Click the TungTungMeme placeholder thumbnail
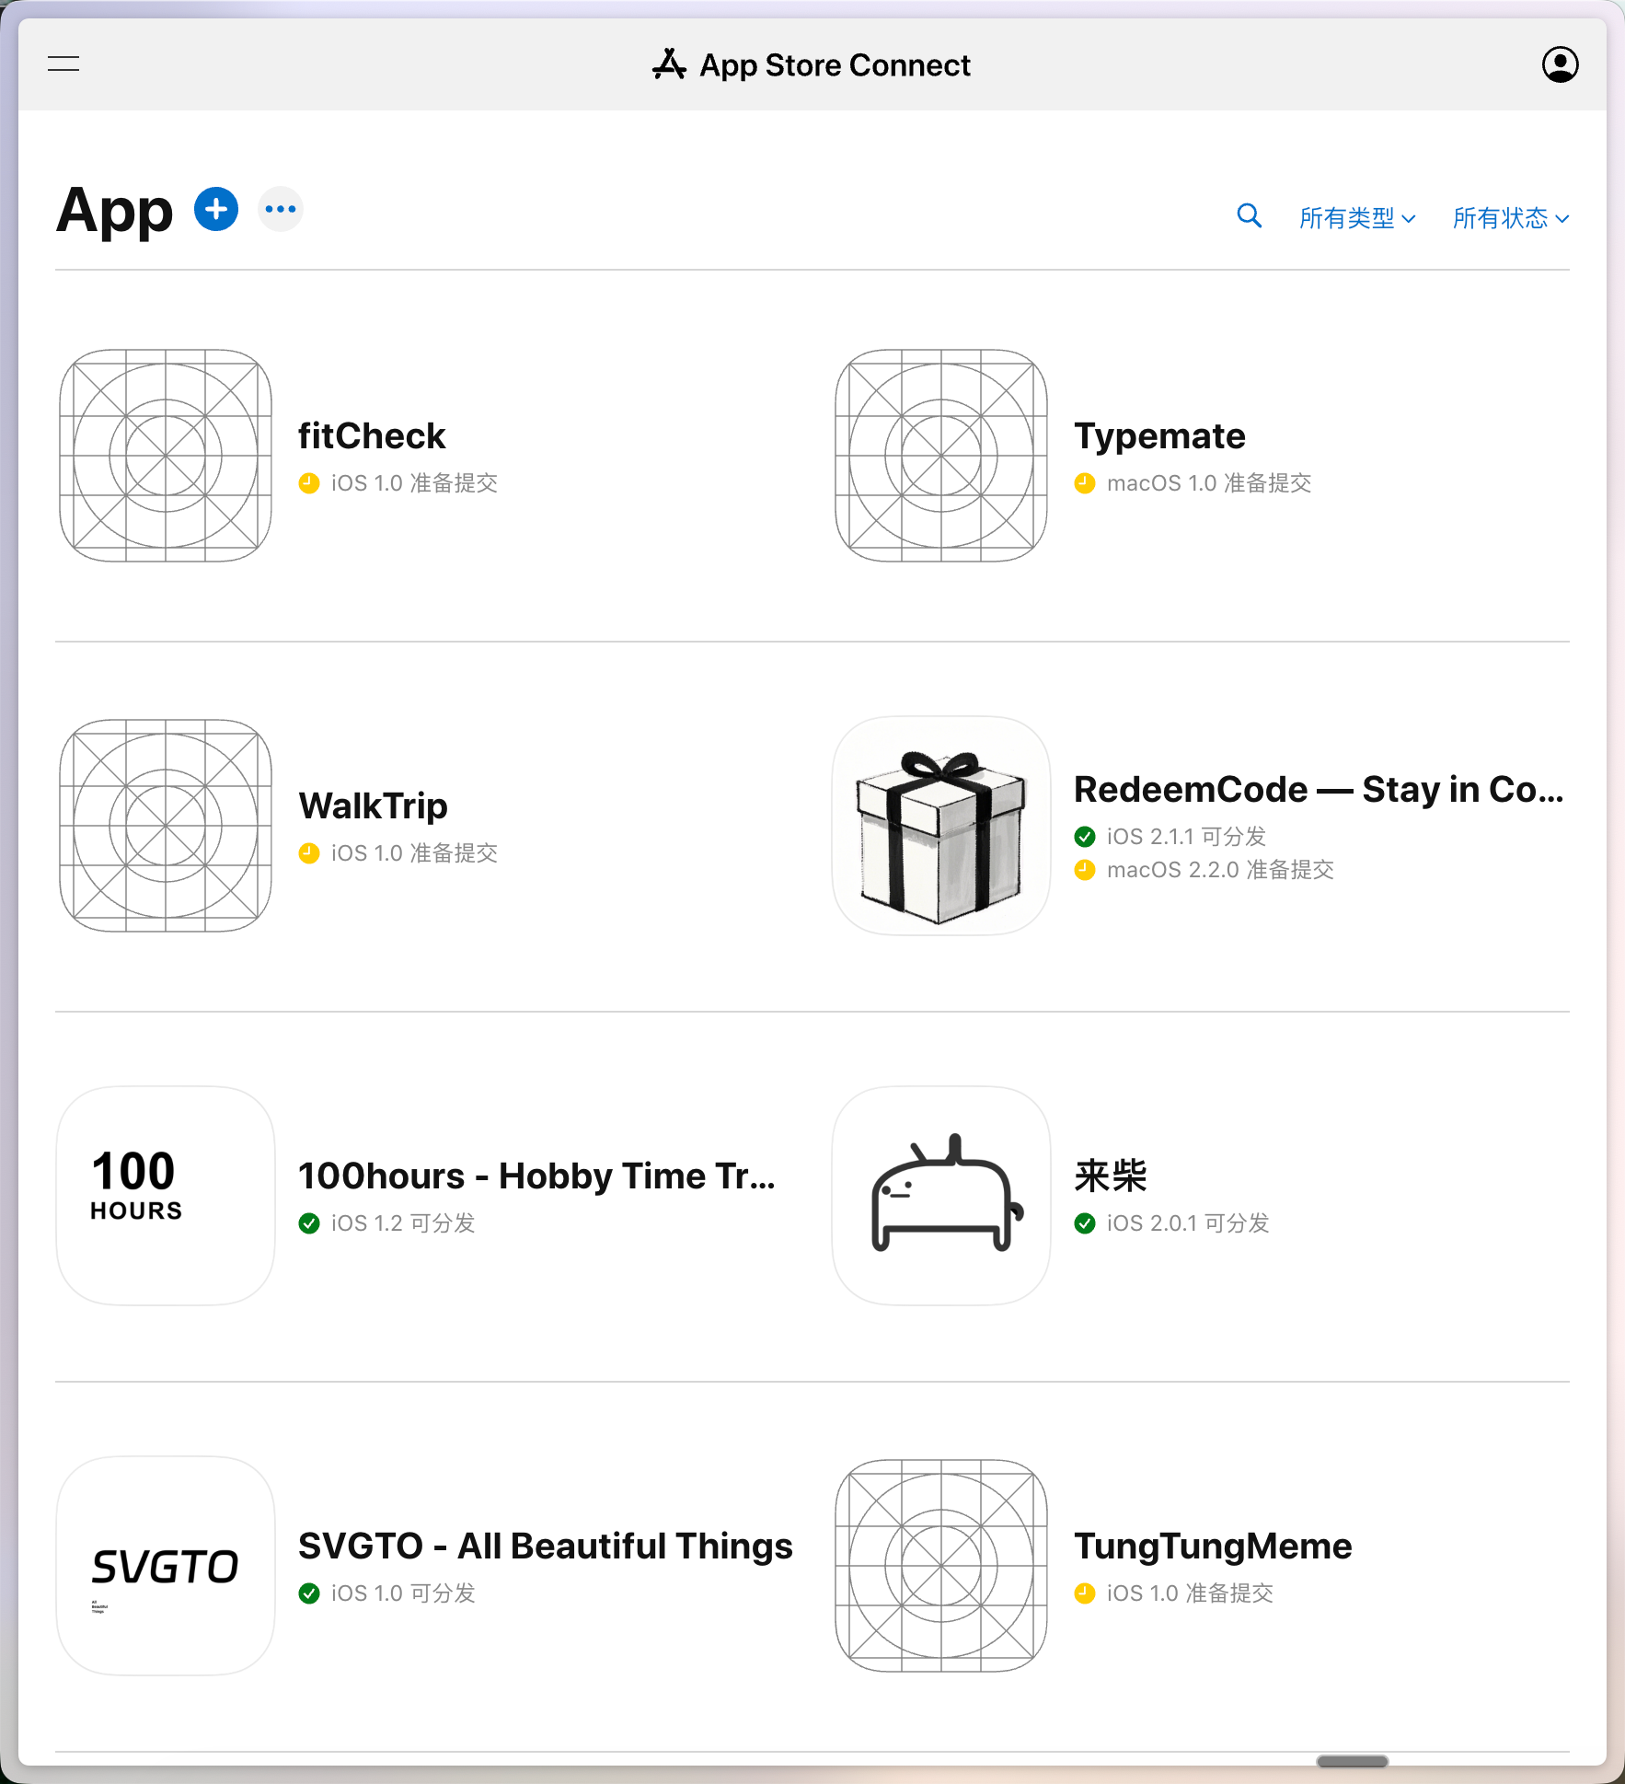Image resolution: width=1625 pixels, height=1784 pixels. click(x=940, y=1565)
